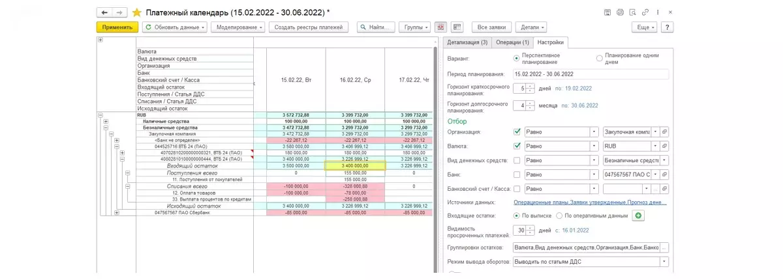783x280 pixels.
Task: Click the Все заявки button
Action: click(x=491, y=27)
